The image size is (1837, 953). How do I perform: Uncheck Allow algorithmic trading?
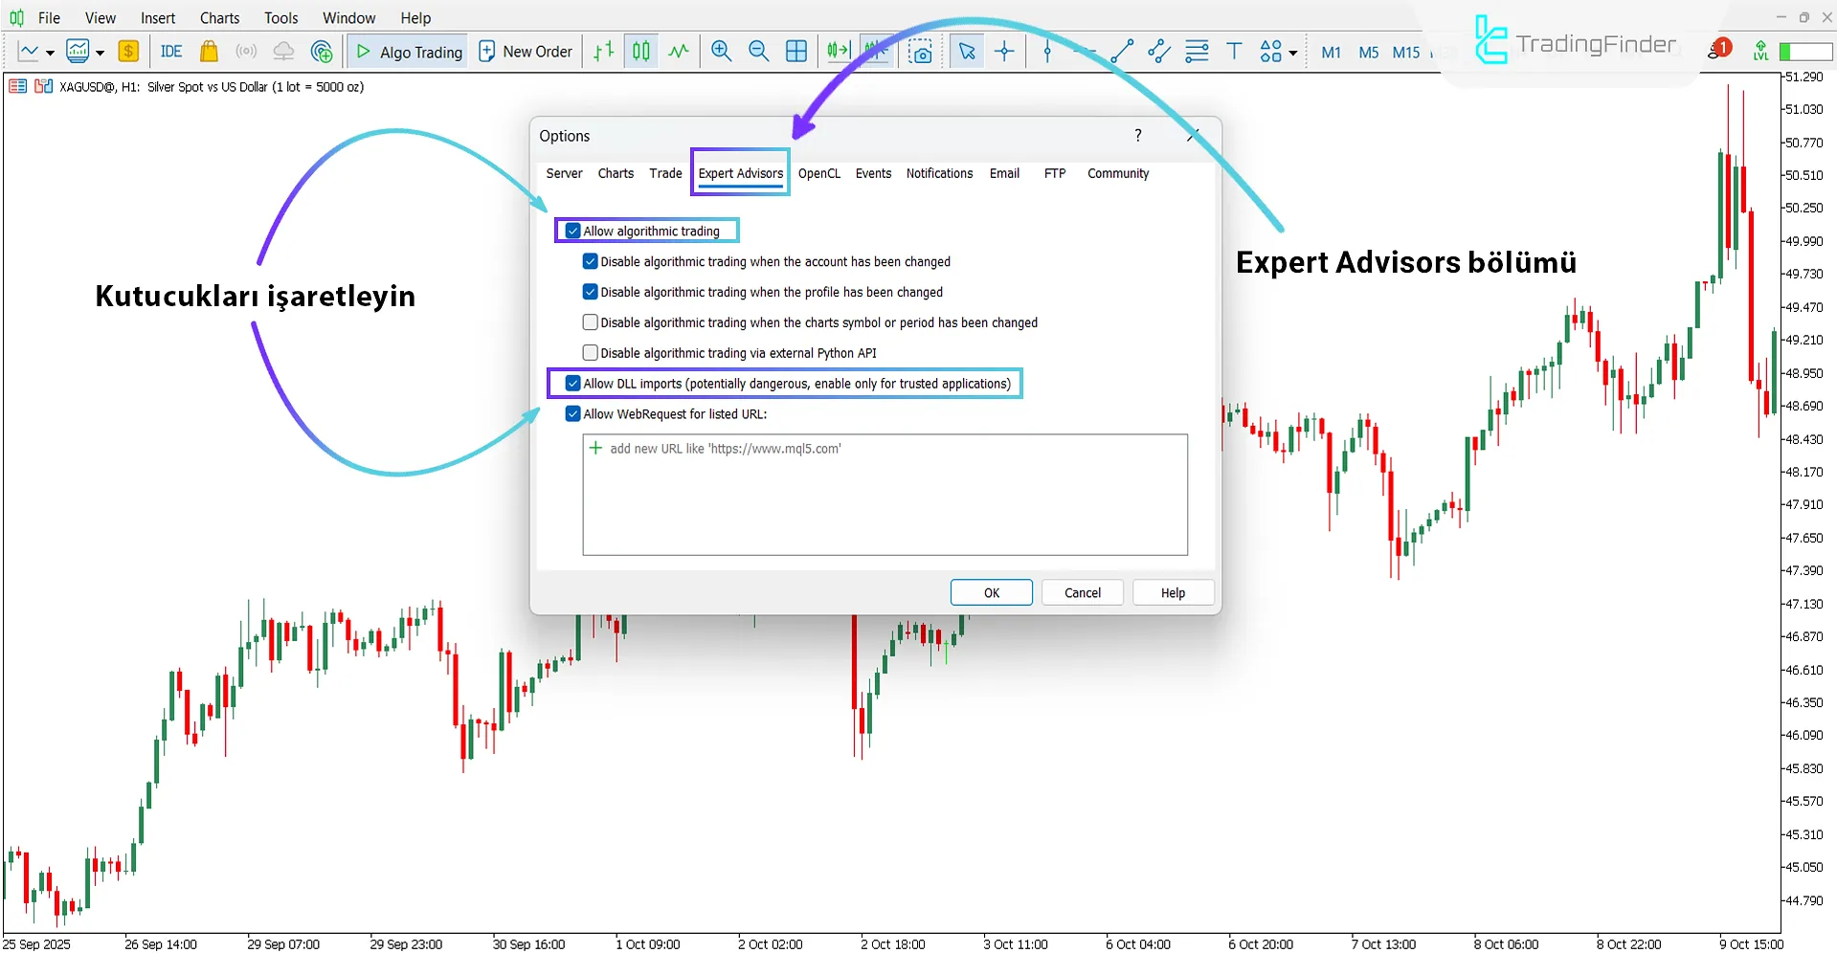(x=572, y=231)
